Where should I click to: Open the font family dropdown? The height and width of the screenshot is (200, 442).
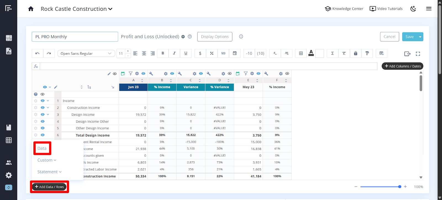tap(86, 53)
